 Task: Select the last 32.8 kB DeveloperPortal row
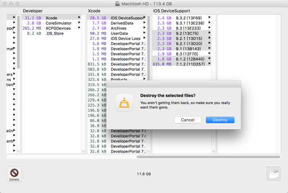[117, 152]
